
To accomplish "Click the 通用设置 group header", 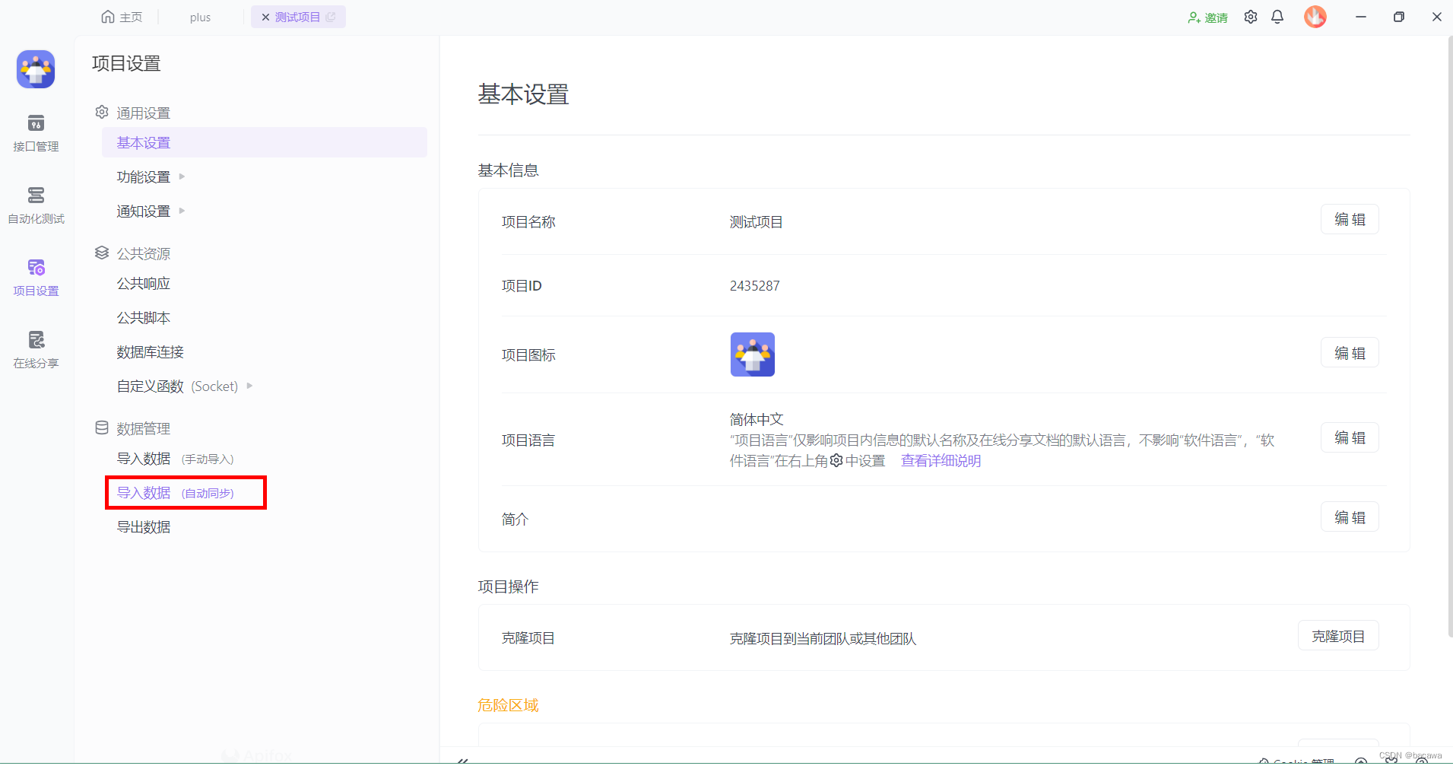I will (132, 113).
